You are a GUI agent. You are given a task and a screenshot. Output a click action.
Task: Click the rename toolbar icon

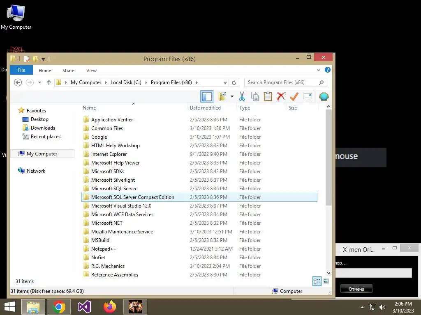coord(308,96)
